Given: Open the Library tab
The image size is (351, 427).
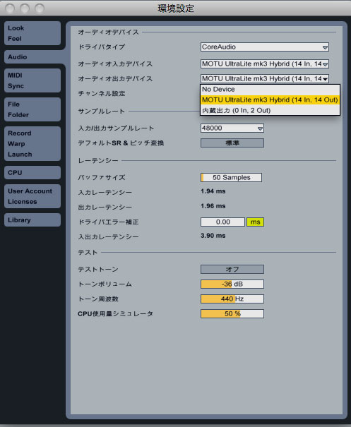Looking at the screenshot, I should pos(32,220).
